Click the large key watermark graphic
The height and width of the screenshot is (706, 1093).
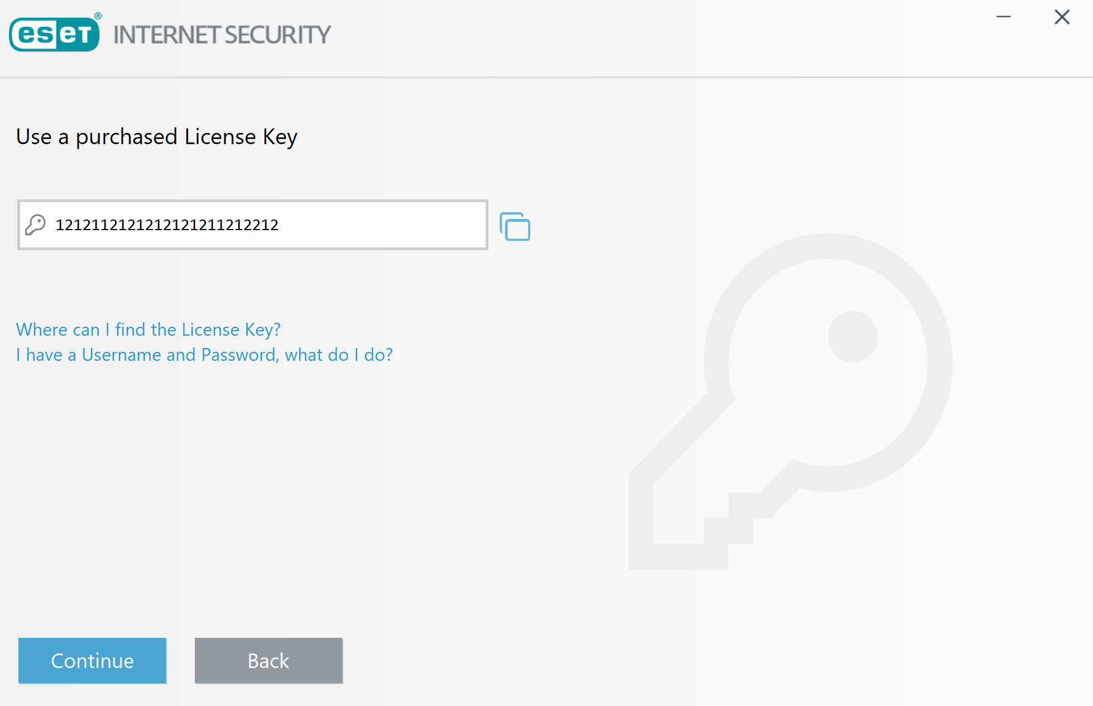[790, 402]
